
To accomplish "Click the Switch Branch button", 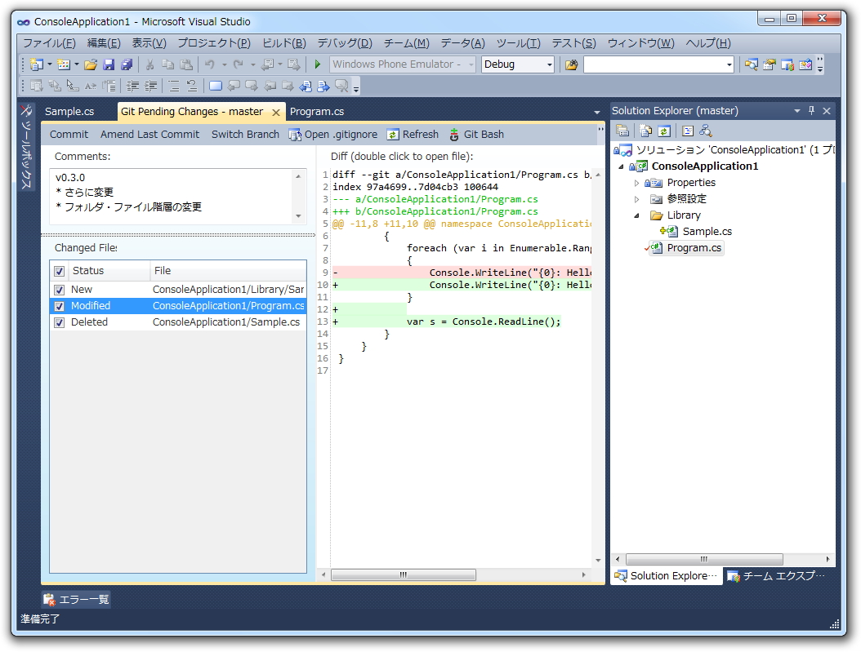I will pos(245,135).
